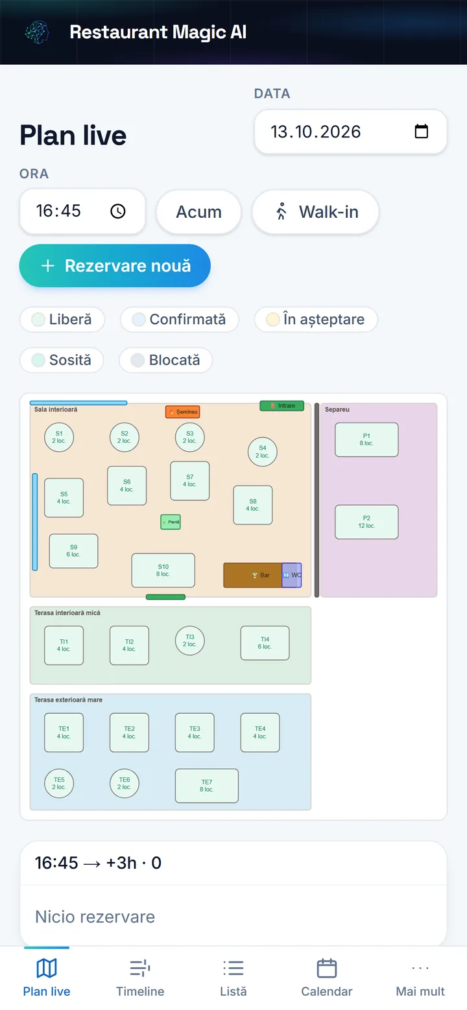Select terrace table TI2
467x1010 pixels.
click(129, 646)
